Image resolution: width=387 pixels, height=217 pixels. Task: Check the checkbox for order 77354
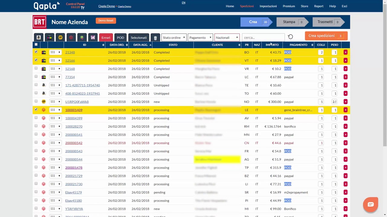click(x=36, y=77)
